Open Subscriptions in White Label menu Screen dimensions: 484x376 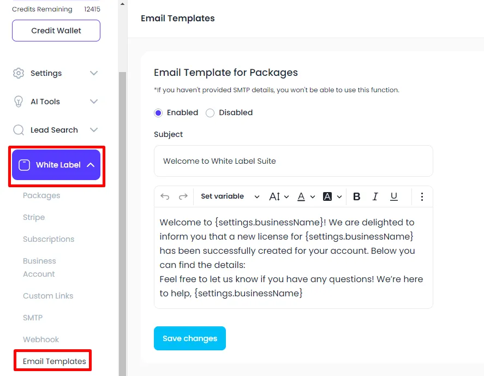[49, 239]
